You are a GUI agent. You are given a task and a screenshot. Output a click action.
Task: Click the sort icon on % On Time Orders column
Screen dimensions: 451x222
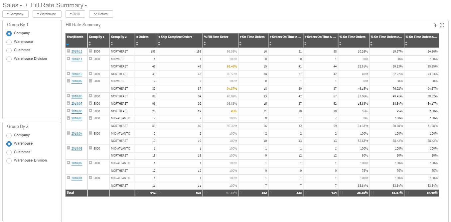click(x=340, y=43)
